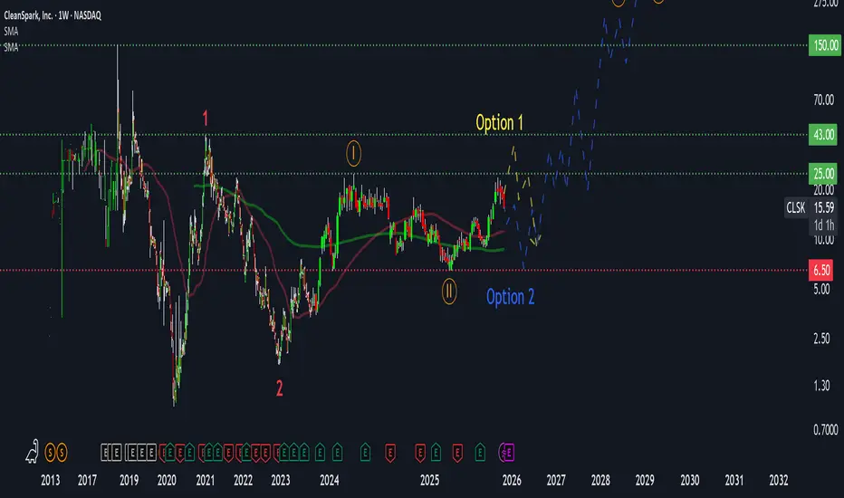Click the red 6.50 price level label
The image size is (844, 498).
pyautogui.click(x=821, y=270)
